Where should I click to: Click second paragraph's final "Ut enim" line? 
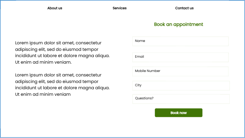point(43,94)
